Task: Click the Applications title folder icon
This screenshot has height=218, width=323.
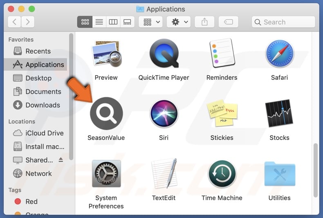Action: [140, 9]
